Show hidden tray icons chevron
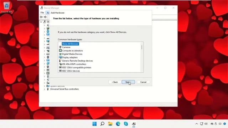 pyautogui.click(x=197, y=124)
